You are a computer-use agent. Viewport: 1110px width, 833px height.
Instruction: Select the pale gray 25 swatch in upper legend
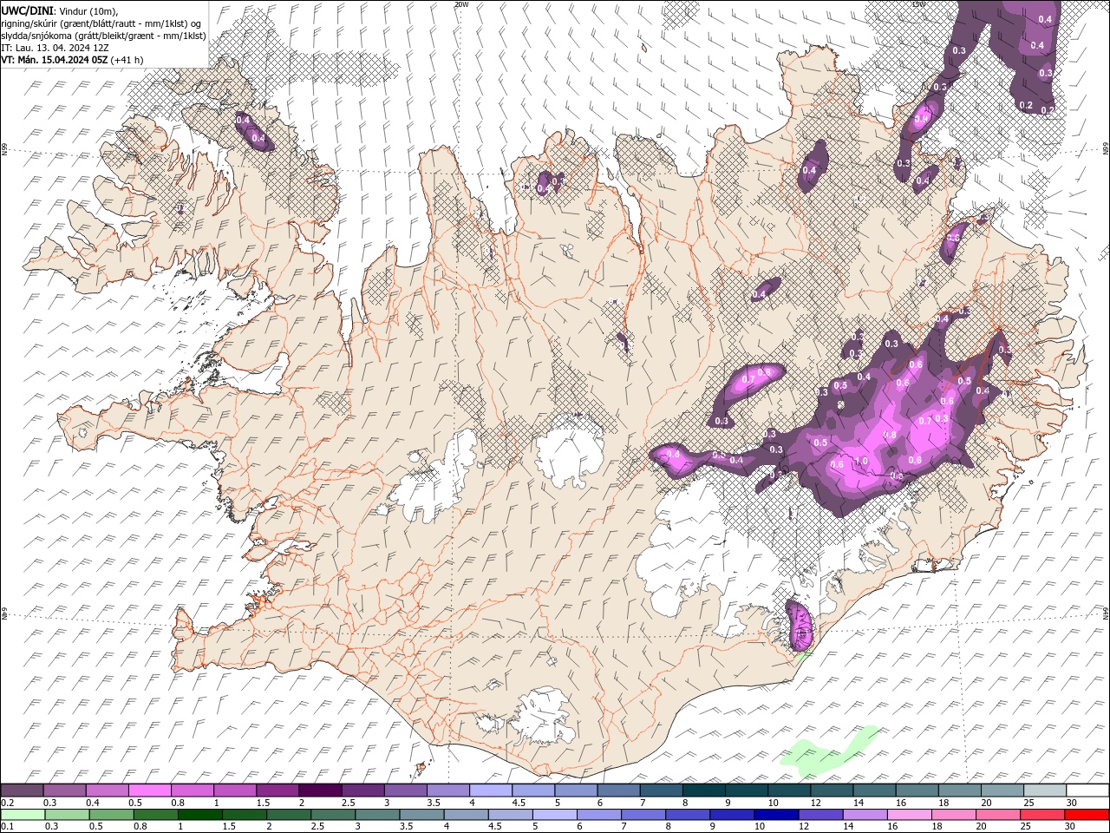click(x=1045, y=790)
